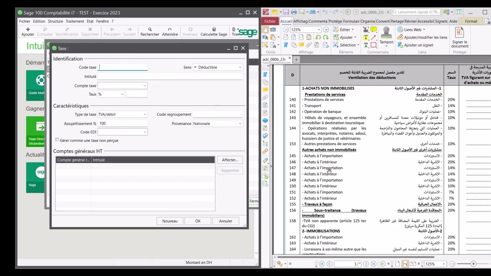This screenshot has height=276, width=491.
Task: Click Ajouter un signet
Action: [415, 45]
